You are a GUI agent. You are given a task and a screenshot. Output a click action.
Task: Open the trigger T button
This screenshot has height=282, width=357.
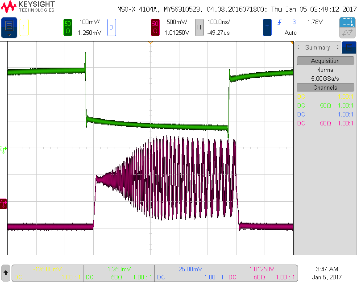click(267, 28)
